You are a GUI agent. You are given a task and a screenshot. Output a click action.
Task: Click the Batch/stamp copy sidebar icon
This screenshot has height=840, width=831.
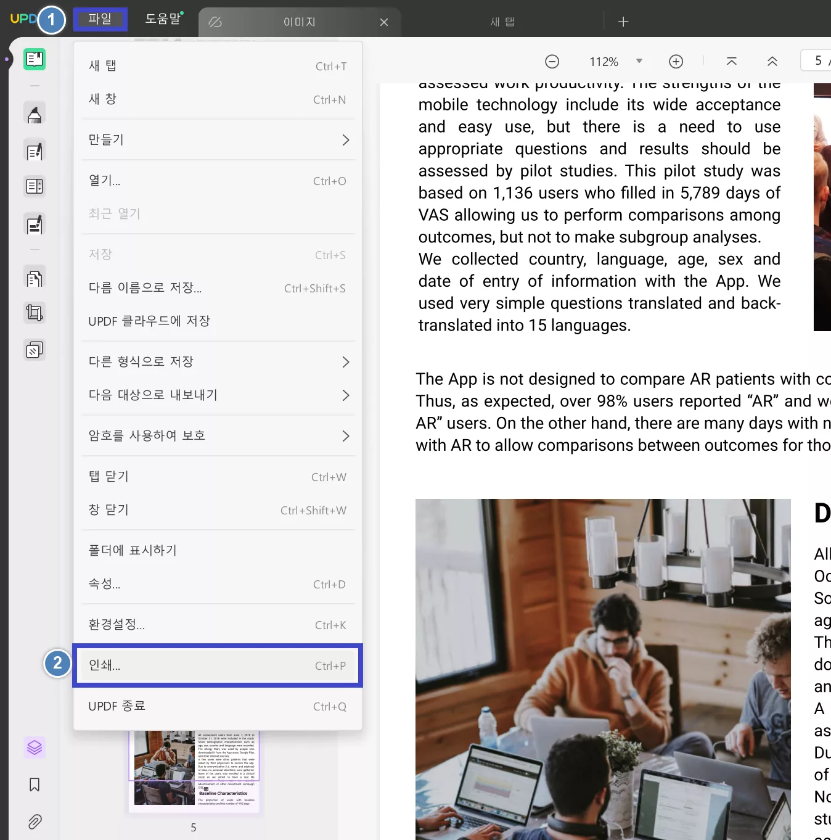[x=35, y=350]
